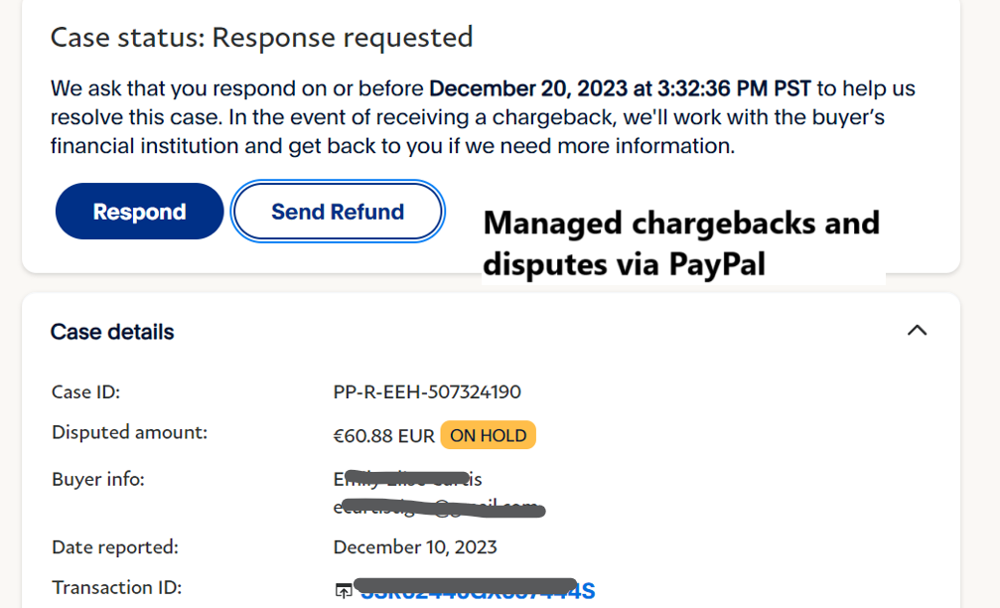
Task: Click the Case details section title
Action: [x=112, y=332]
